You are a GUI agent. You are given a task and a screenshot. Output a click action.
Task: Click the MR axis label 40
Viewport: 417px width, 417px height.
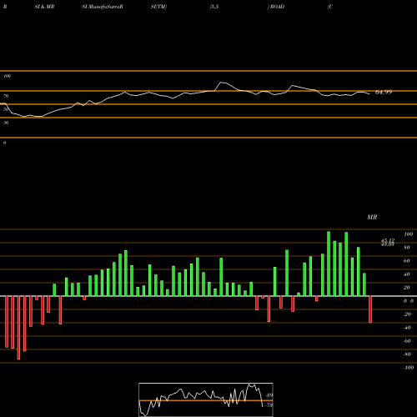tap(407, 274)
